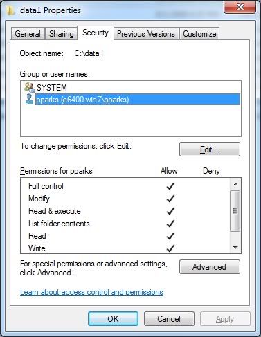Click the permissions list up arrow

pyautogui.click(x=235, y=184)
